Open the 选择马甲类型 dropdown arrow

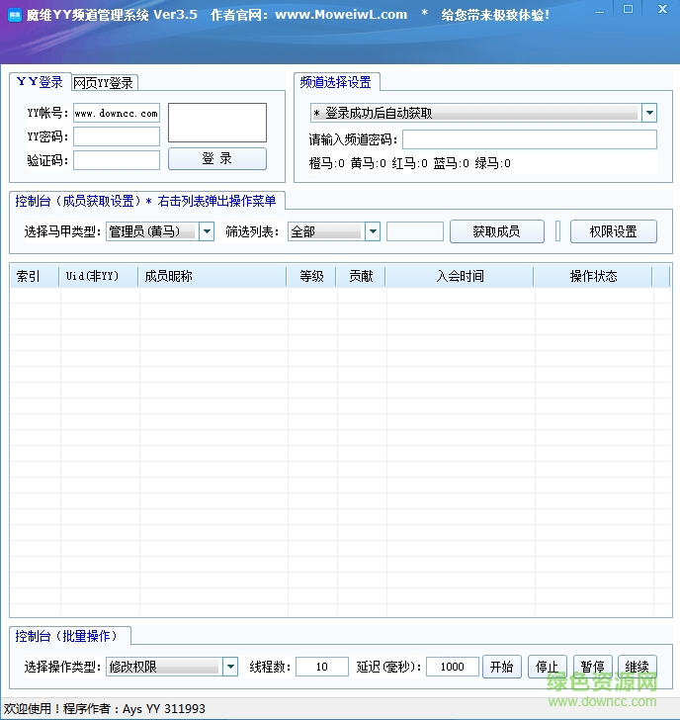207,231
